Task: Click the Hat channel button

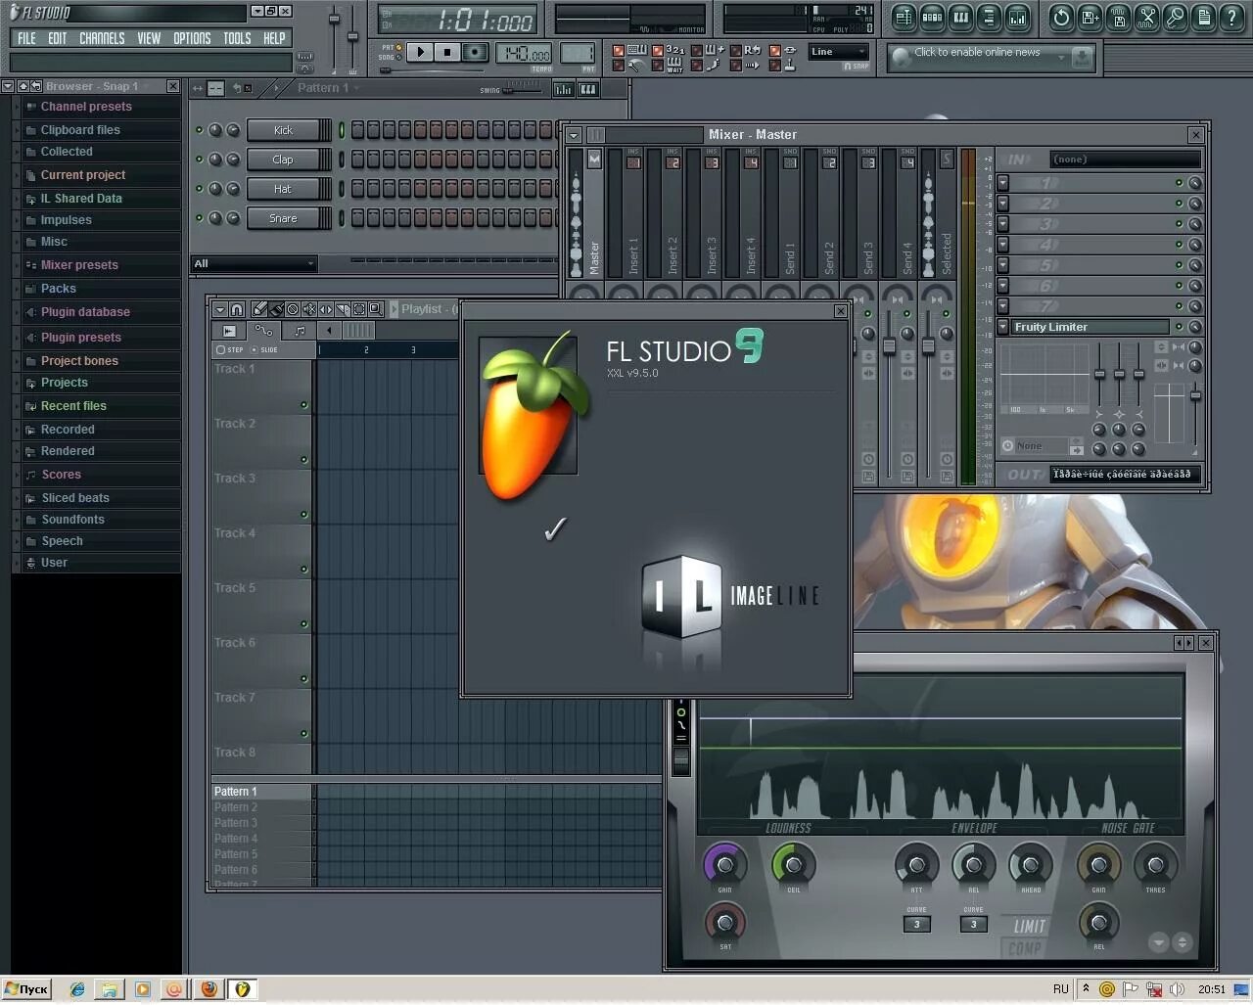Action: [289, 189]
